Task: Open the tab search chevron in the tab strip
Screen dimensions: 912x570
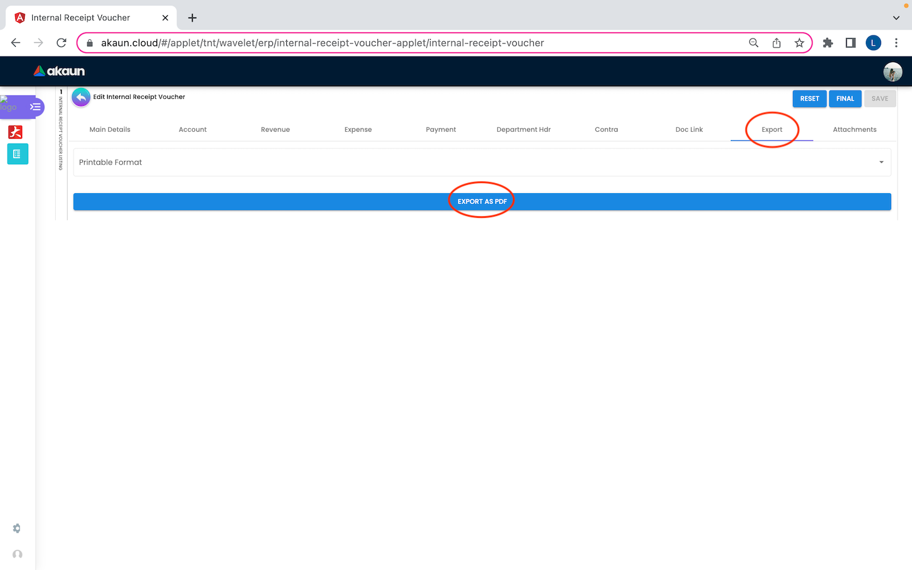Action: (x=896, y=18)
